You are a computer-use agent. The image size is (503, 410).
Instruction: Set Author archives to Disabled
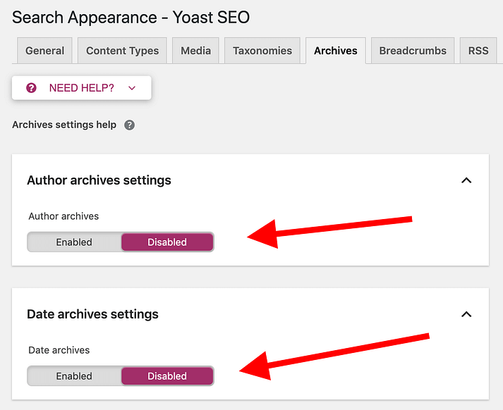click(x=167, y=242)
